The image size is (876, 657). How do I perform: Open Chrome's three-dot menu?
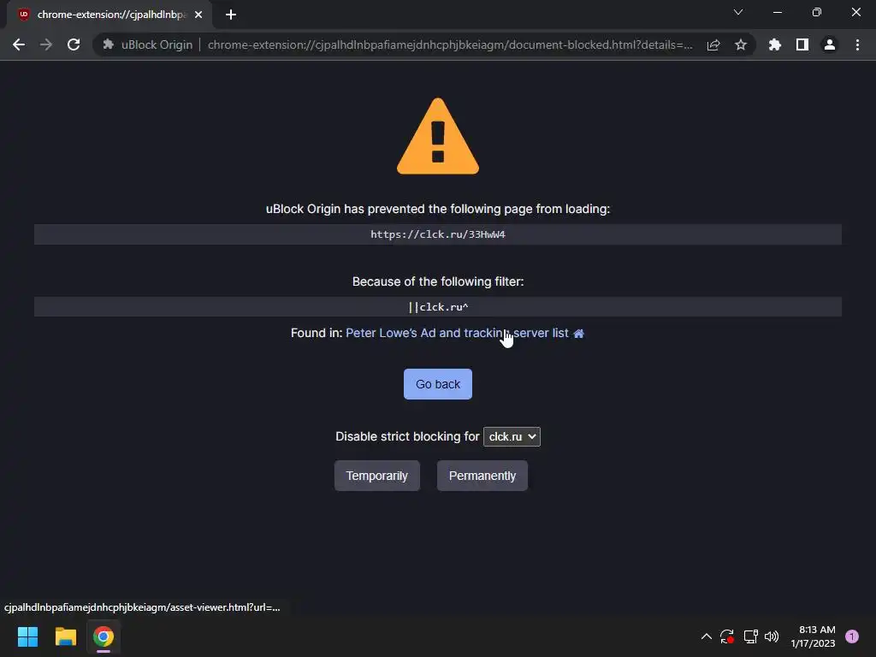(x=857, y=44)
